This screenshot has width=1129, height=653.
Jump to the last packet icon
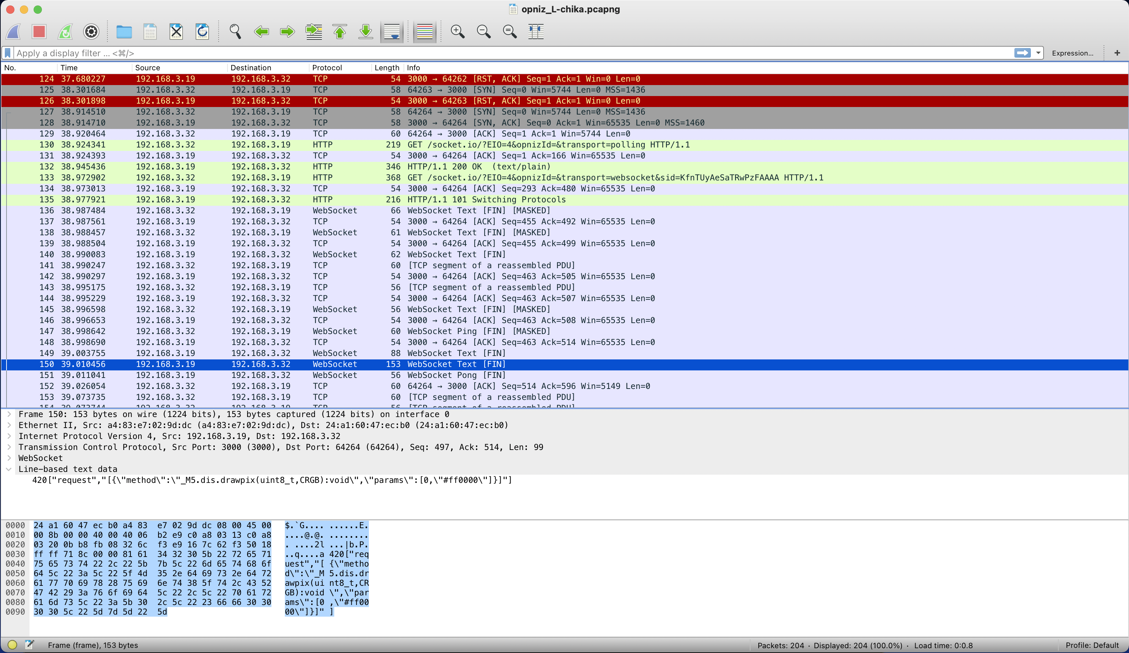pos(365,32)
